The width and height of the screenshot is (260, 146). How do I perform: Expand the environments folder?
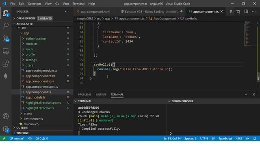point(42,119)
